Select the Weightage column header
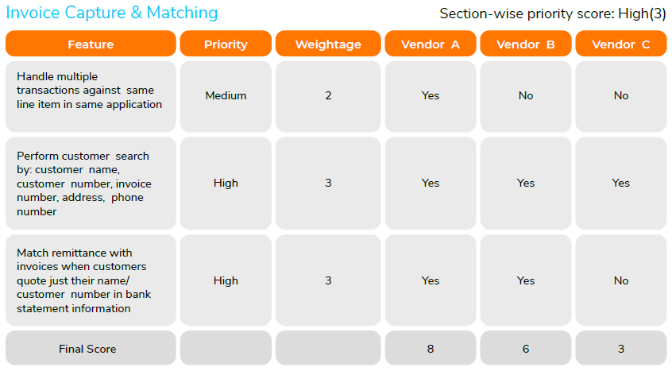Viewport: 672px width, 371px height. pos(328,44)
